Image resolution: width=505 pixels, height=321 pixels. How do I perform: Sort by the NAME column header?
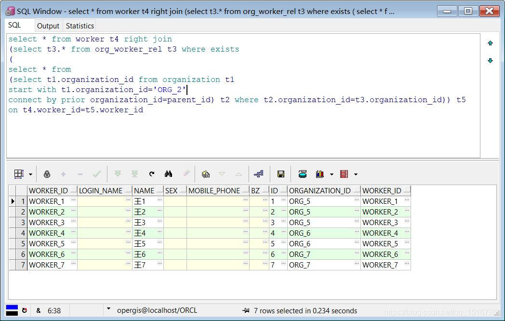coord(148,191)
